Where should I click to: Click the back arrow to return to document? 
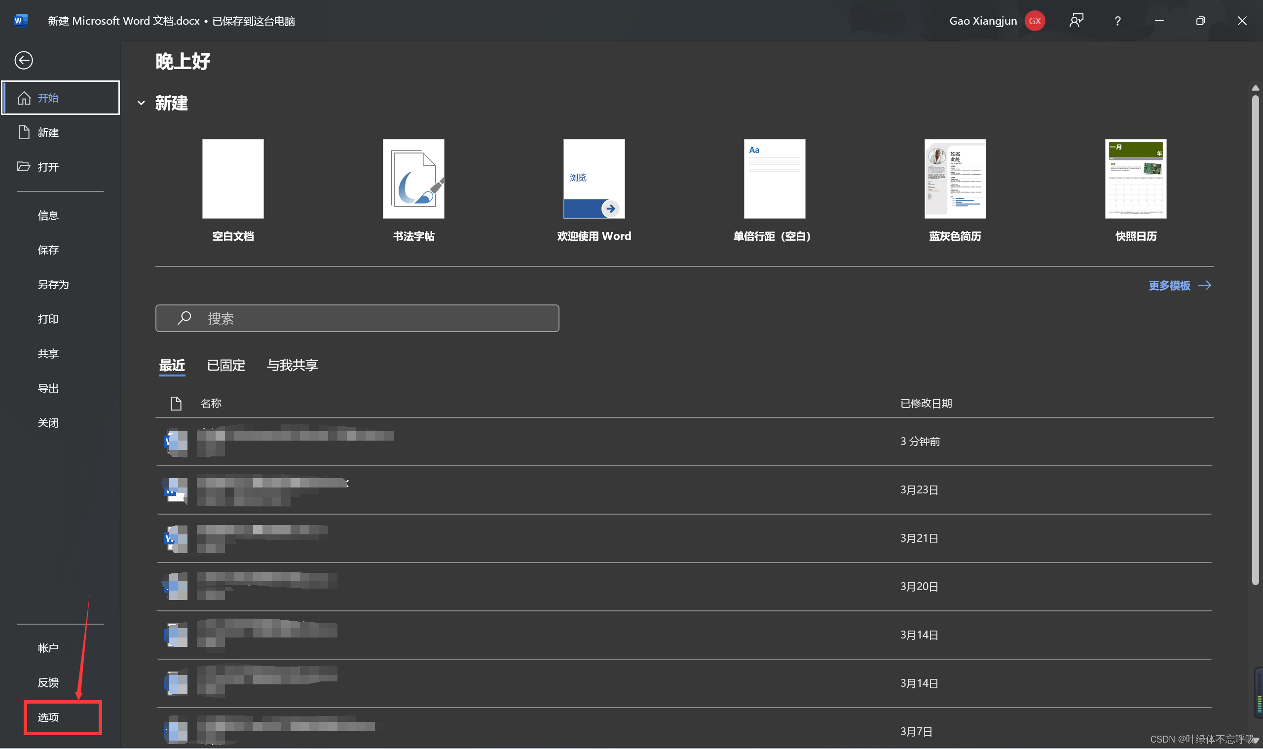pos(23,61)
